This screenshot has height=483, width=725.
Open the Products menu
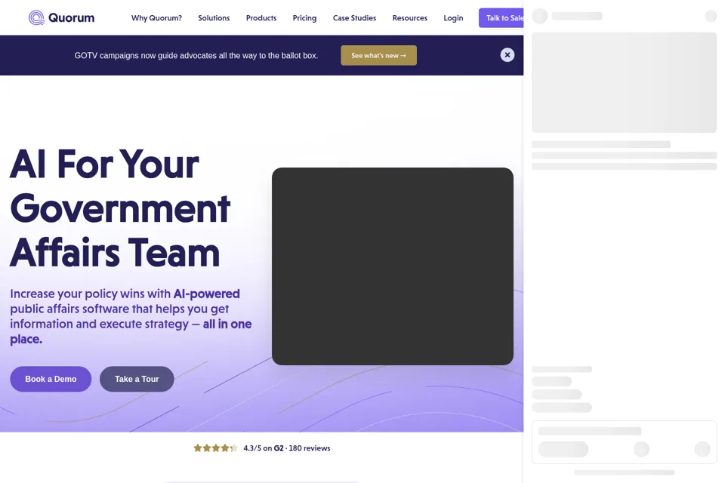[261, 18]
